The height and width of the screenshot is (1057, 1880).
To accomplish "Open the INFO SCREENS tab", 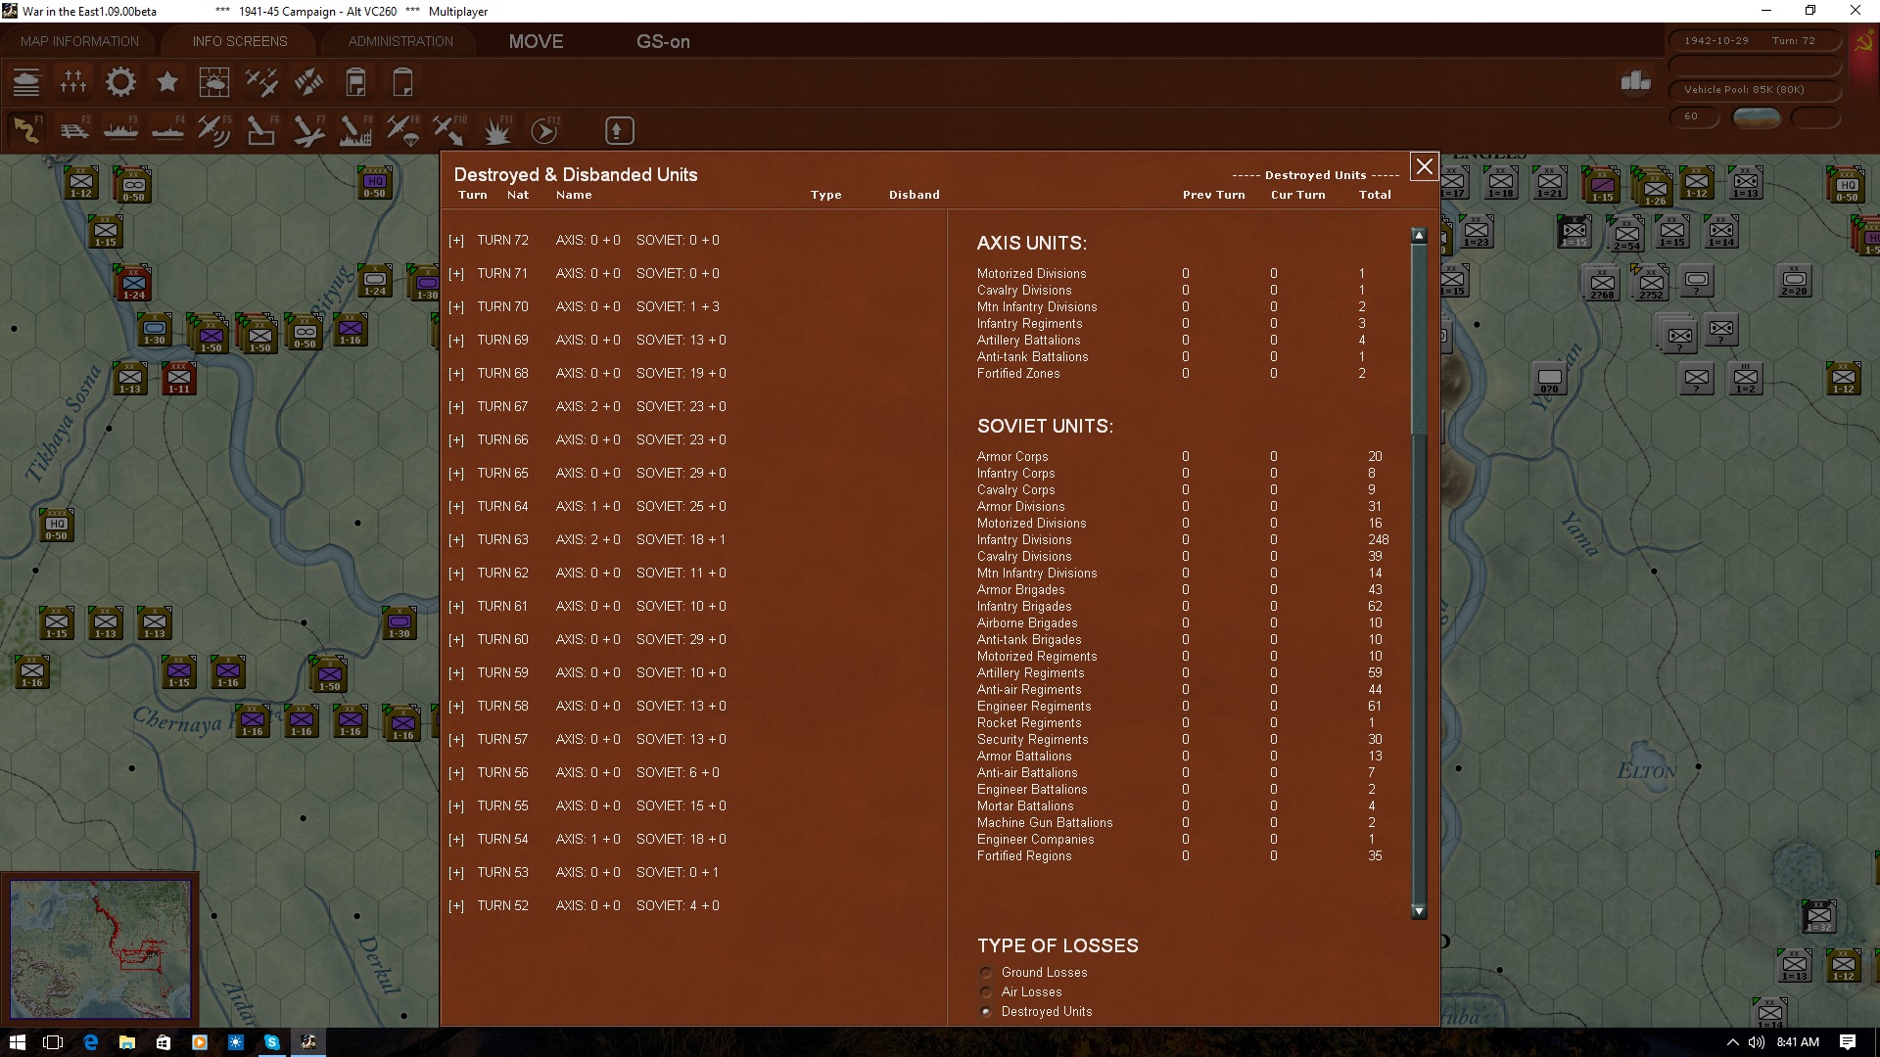I will tap(240, 41).
